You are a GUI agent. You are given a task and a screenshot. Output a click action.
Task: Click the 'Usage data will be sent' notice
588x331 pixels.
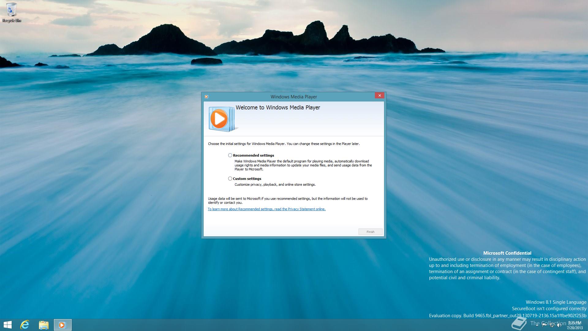pos(288,201)
